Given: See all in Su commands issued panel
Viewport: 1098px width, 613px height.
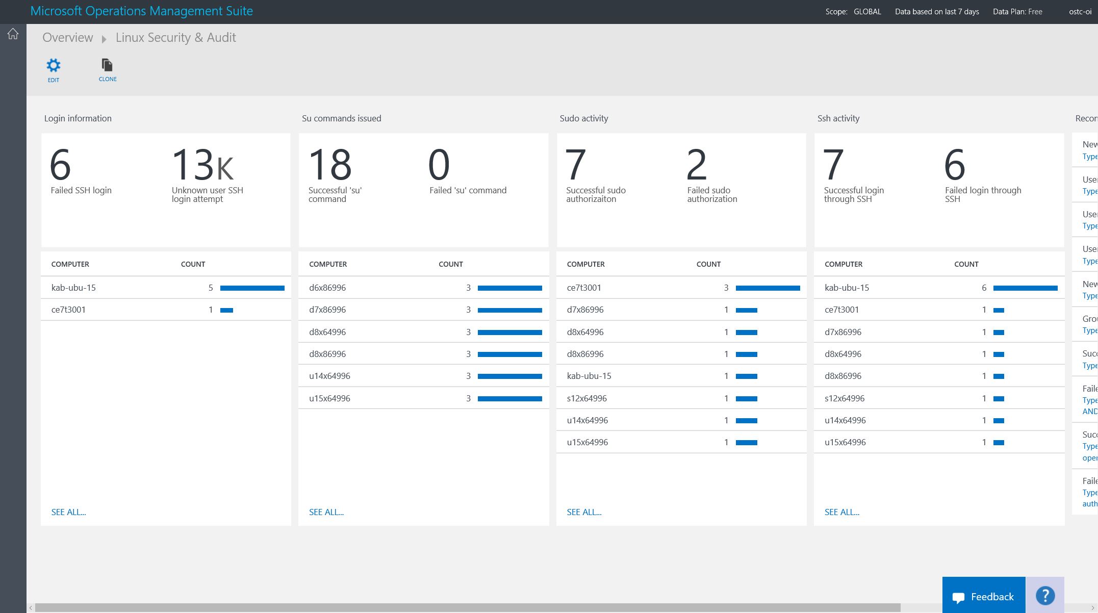Looking at the screenshot, I should tap(326, 512).
